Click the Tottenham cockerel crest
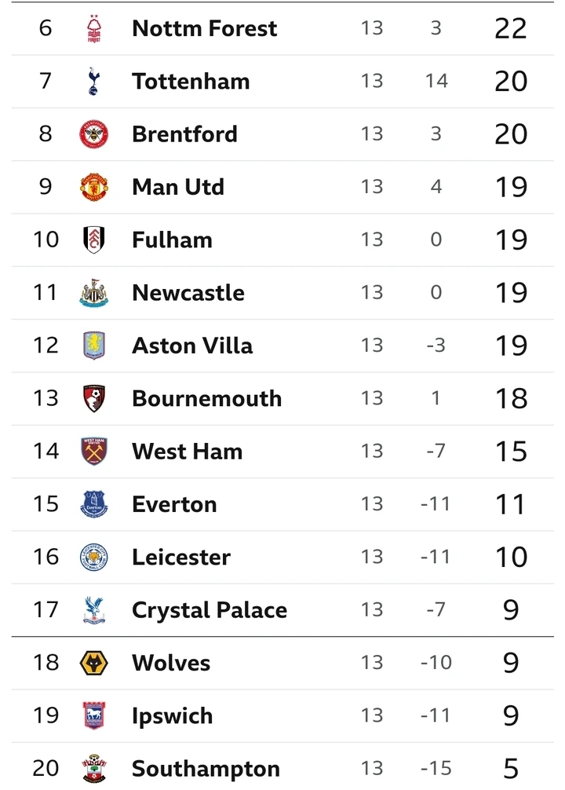565x790 pixels. tap(94, 81)
